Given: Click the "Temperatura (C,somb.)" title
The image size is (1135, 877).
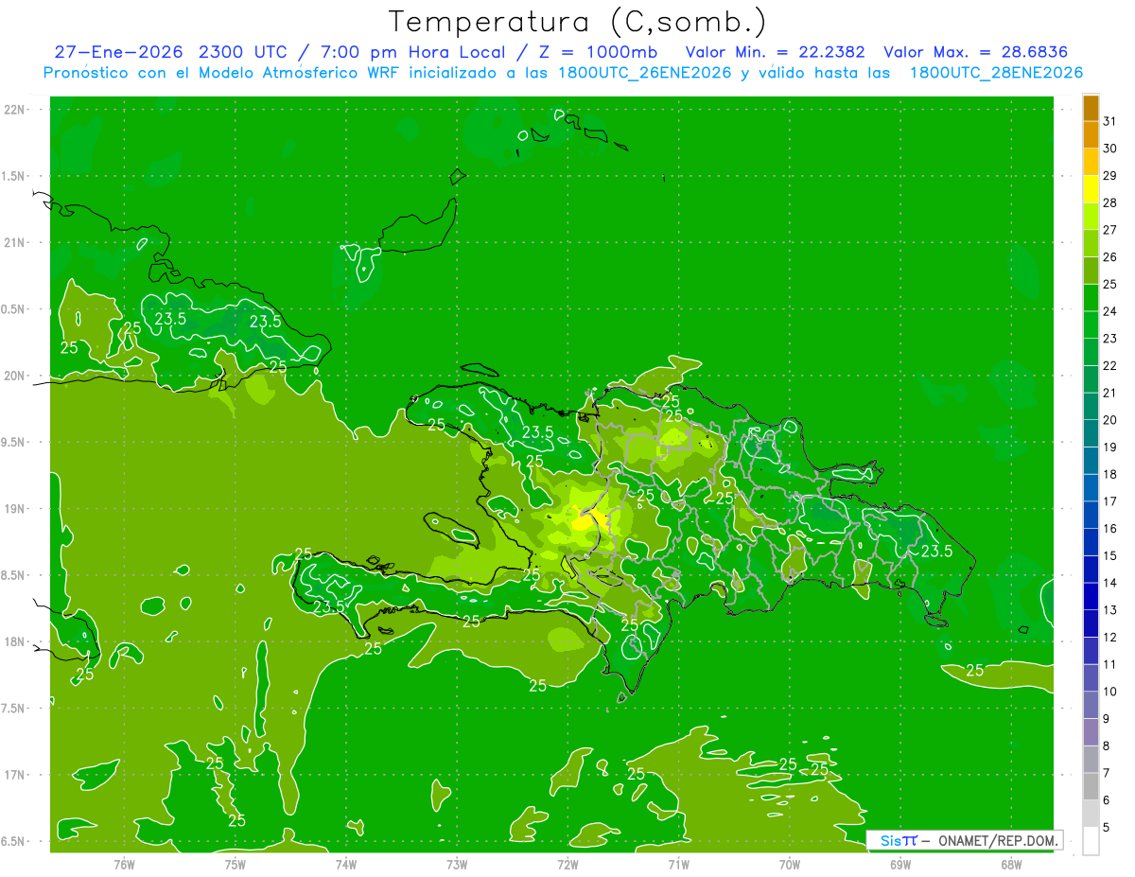Looking at the screenshot, I should (577, 22).
